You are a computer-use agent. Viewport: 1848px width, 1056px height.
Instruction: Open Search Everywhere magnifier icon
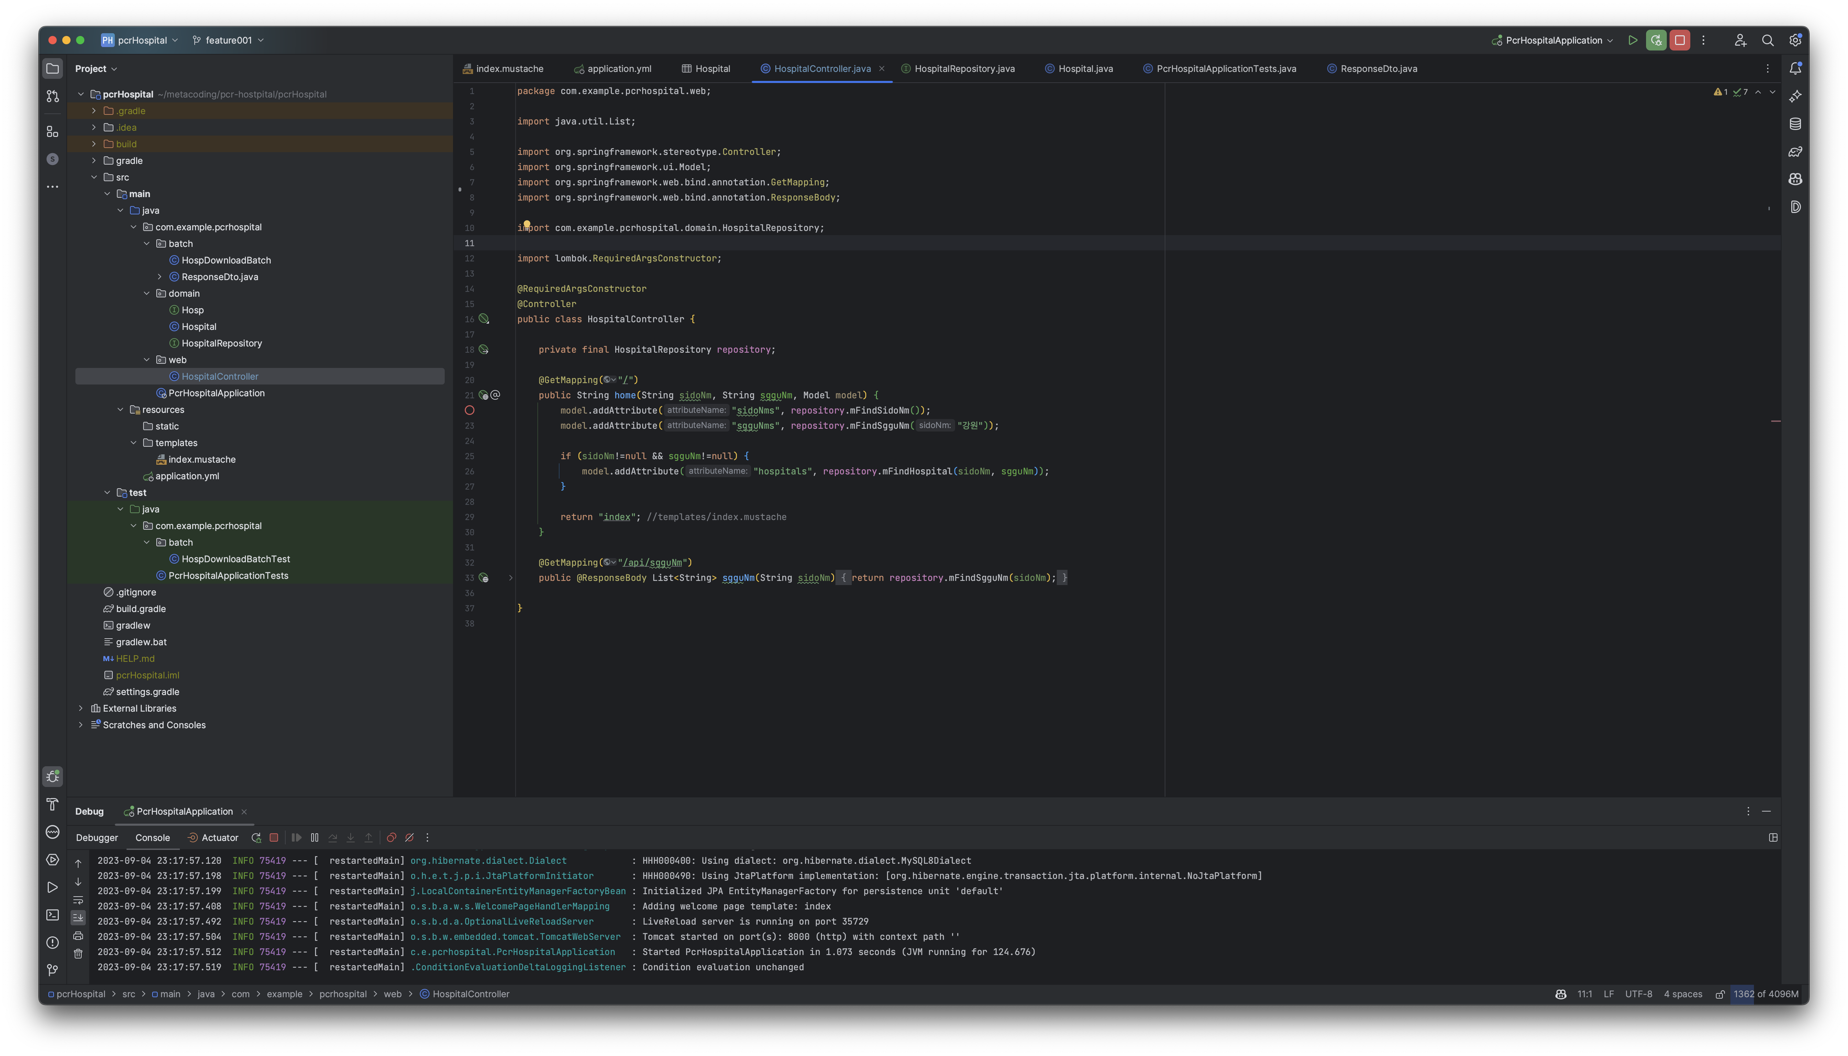click(x=1767, y=40)
